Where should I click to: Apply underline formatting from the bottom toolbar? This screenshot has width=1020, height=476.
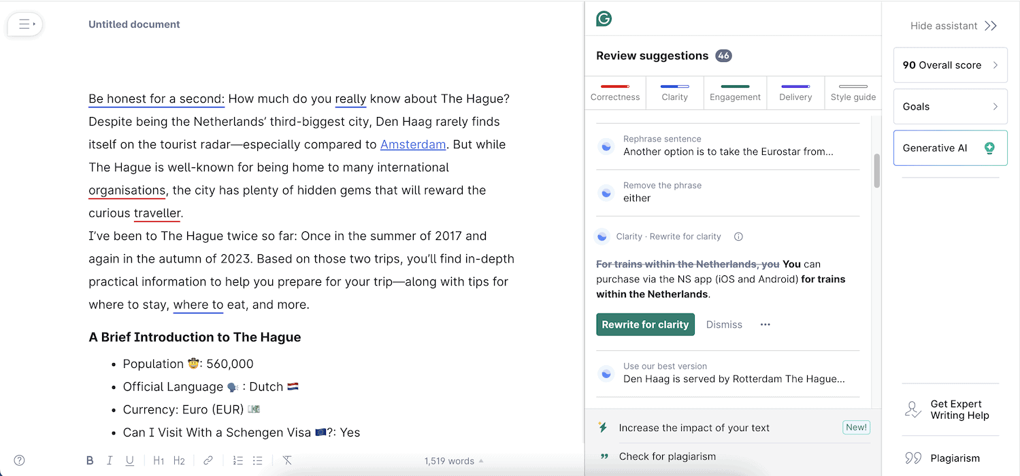(129, 460)
